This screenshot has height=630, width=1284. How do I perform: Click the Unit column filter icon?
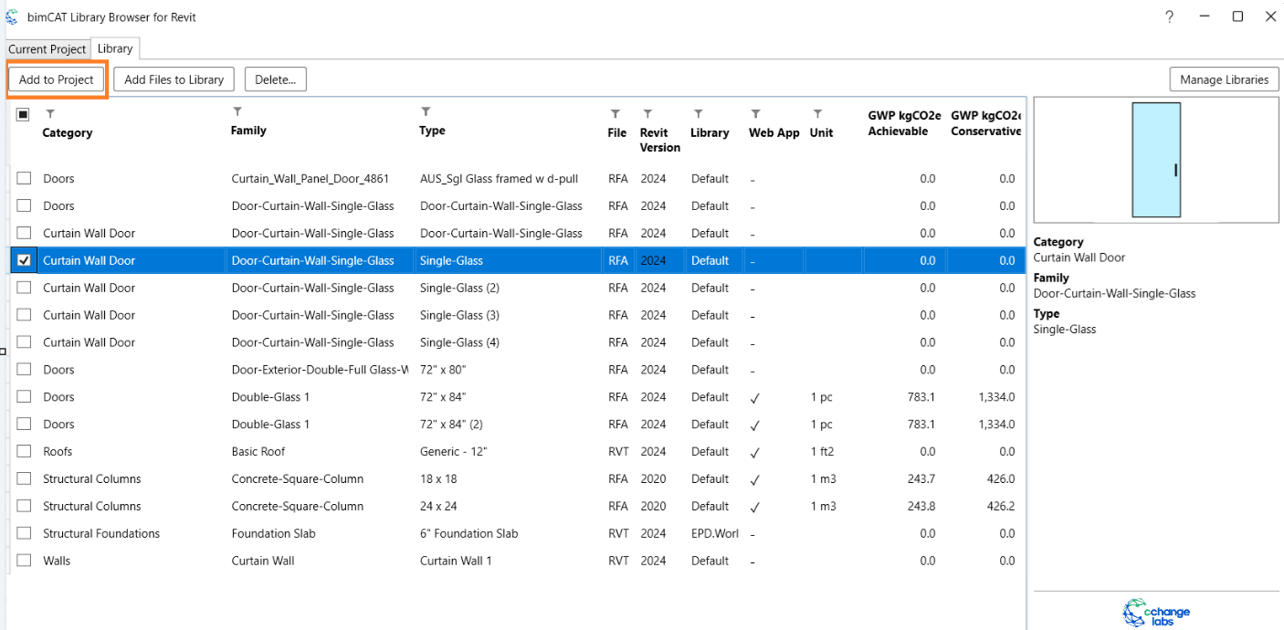817,114
